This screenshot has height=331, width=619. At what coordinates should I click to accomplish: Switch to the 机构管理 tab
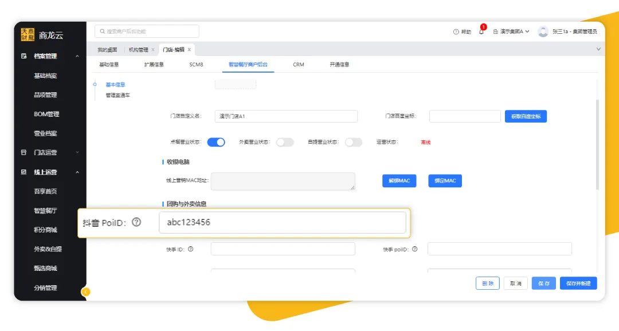click(x=139, y=50)
